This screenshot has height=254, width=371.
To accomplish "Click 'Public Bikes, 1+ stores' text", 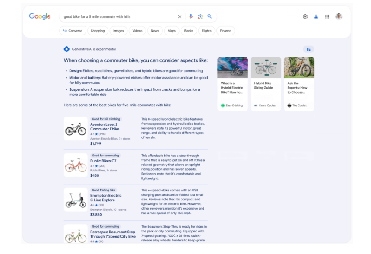I will pos(104,171).
